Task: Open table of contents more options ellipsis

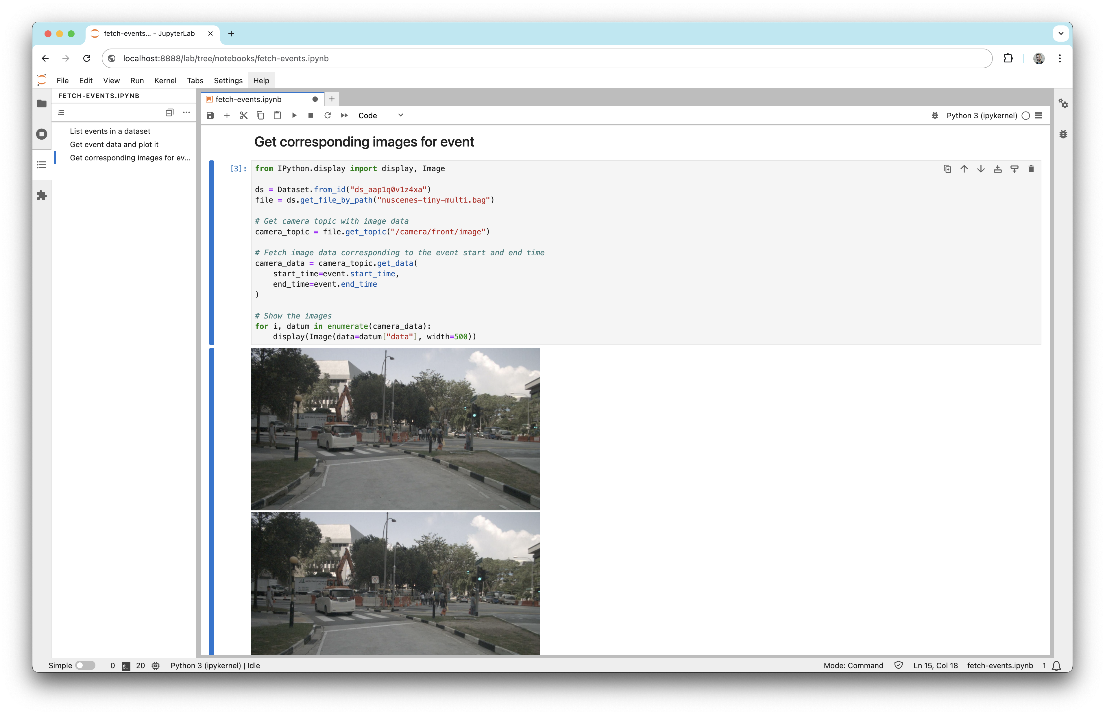Action: click(x=186, y=112)
